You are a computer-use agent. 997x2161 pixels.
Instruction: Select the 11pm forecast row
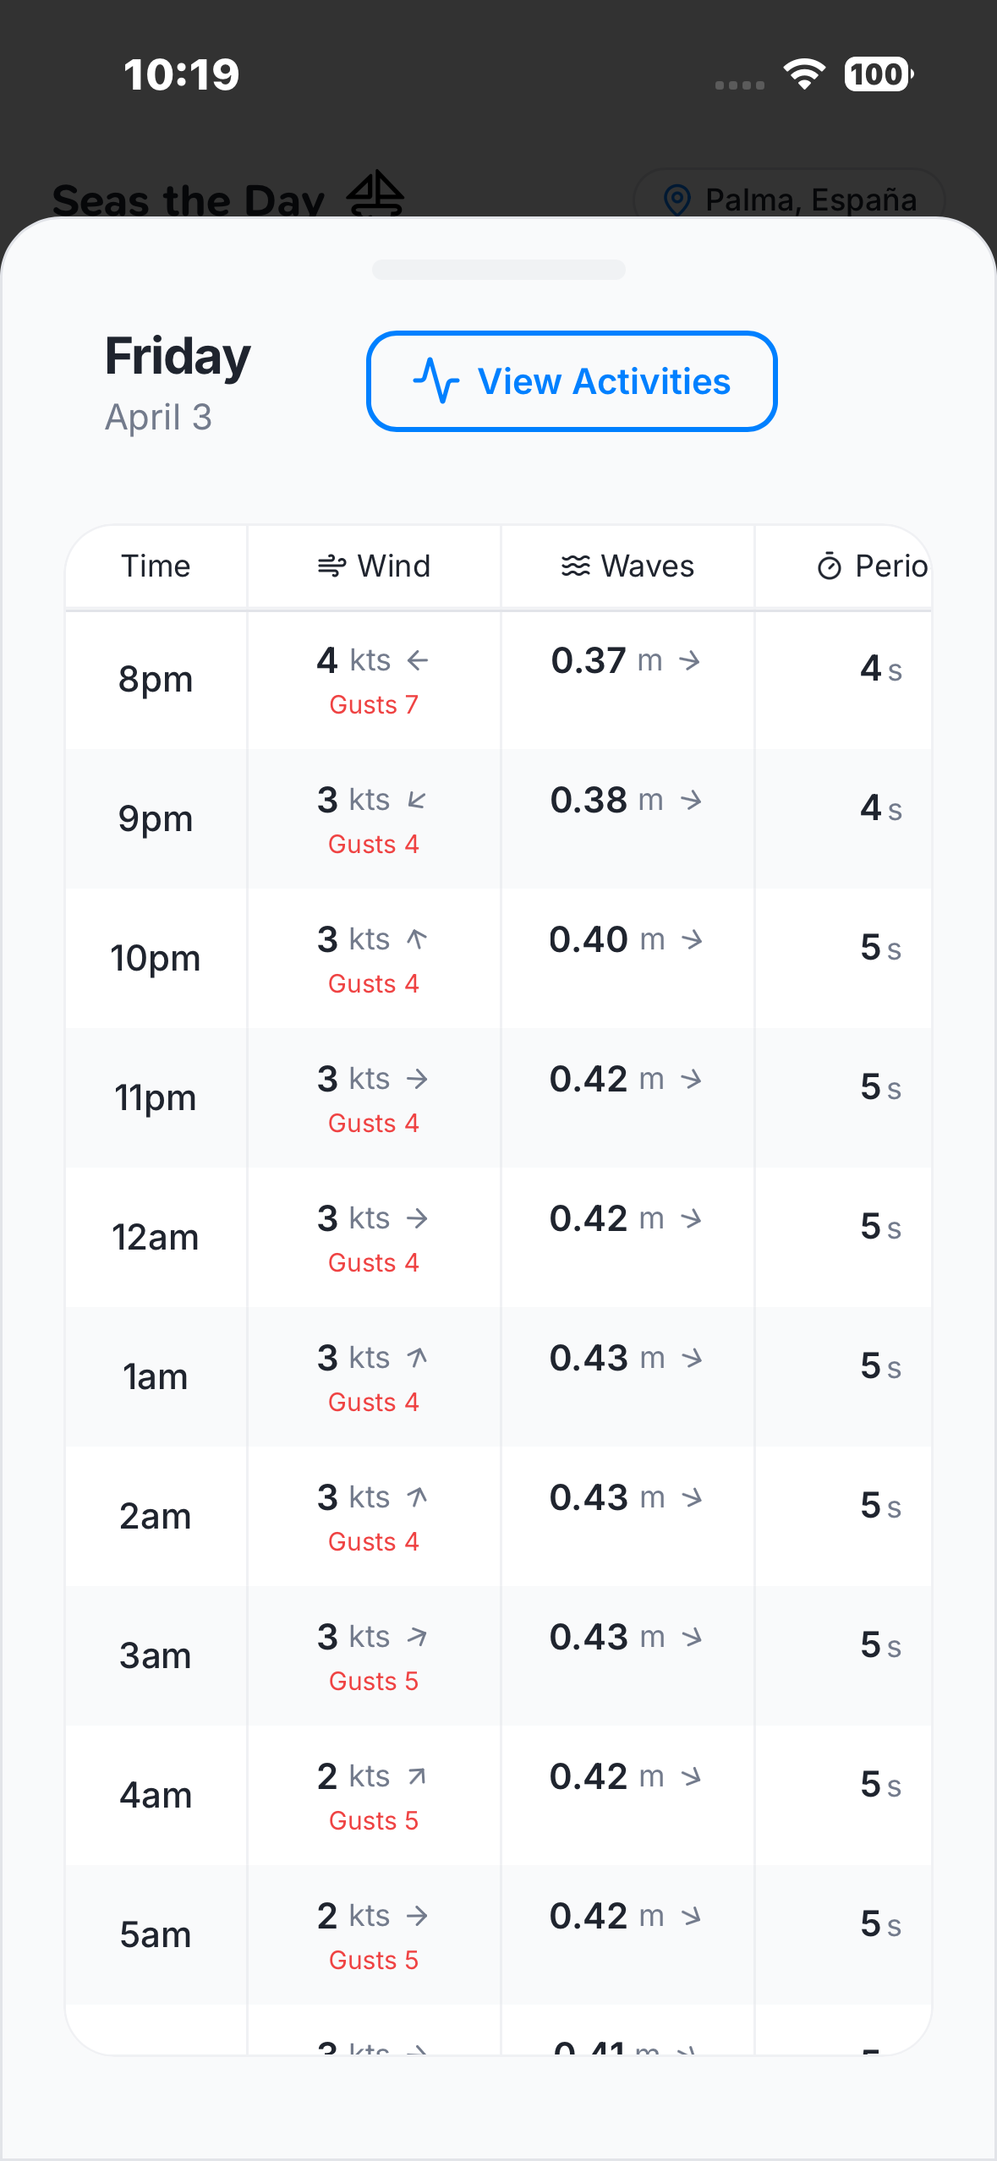pos(499,1098)
